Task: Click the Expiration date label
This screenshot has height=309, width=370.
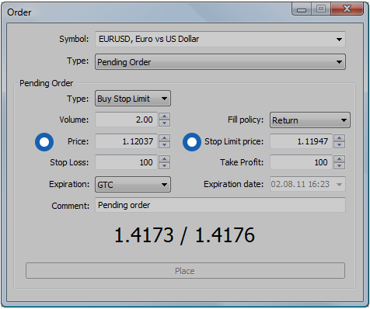Action: coord(234,184)
